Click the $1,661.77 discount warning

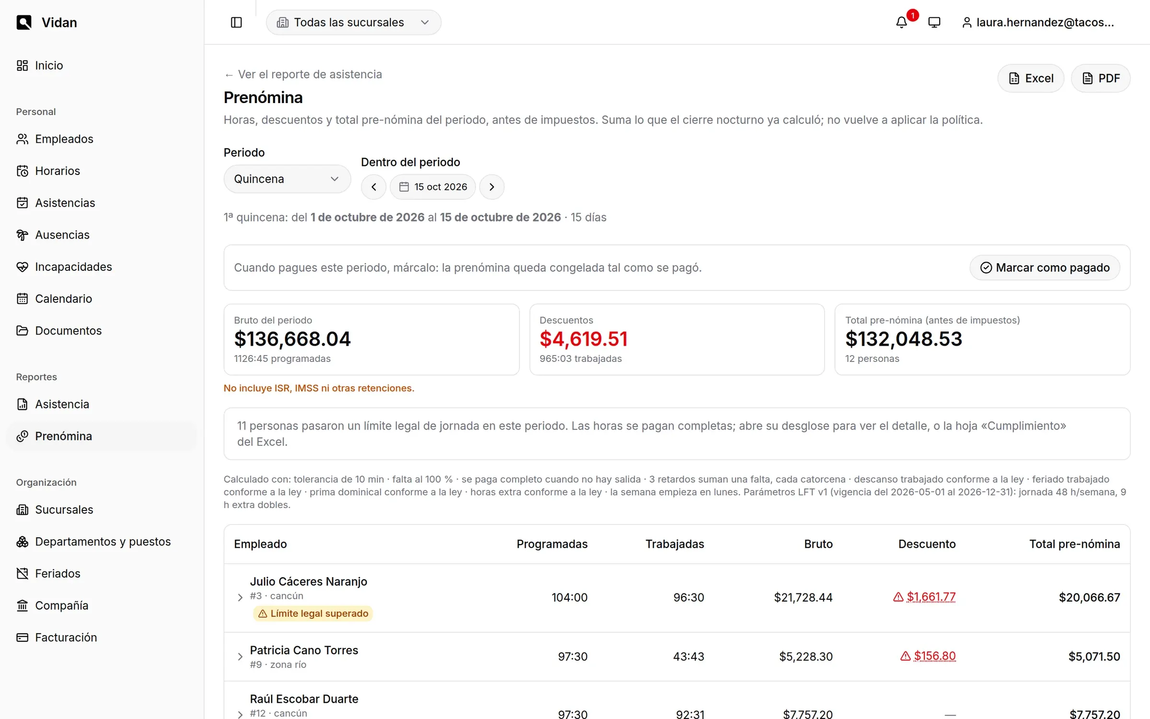click(x=924, y=597)
